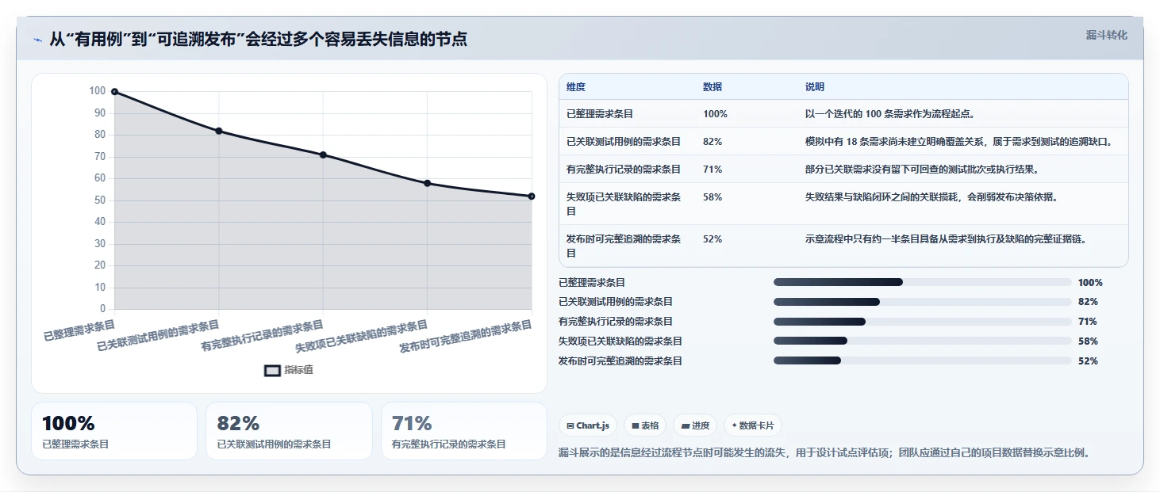Click x-axis label 已整理需求条目 on the chart
This screenshot has width=1160, height=492.
[x=79, y=330]
